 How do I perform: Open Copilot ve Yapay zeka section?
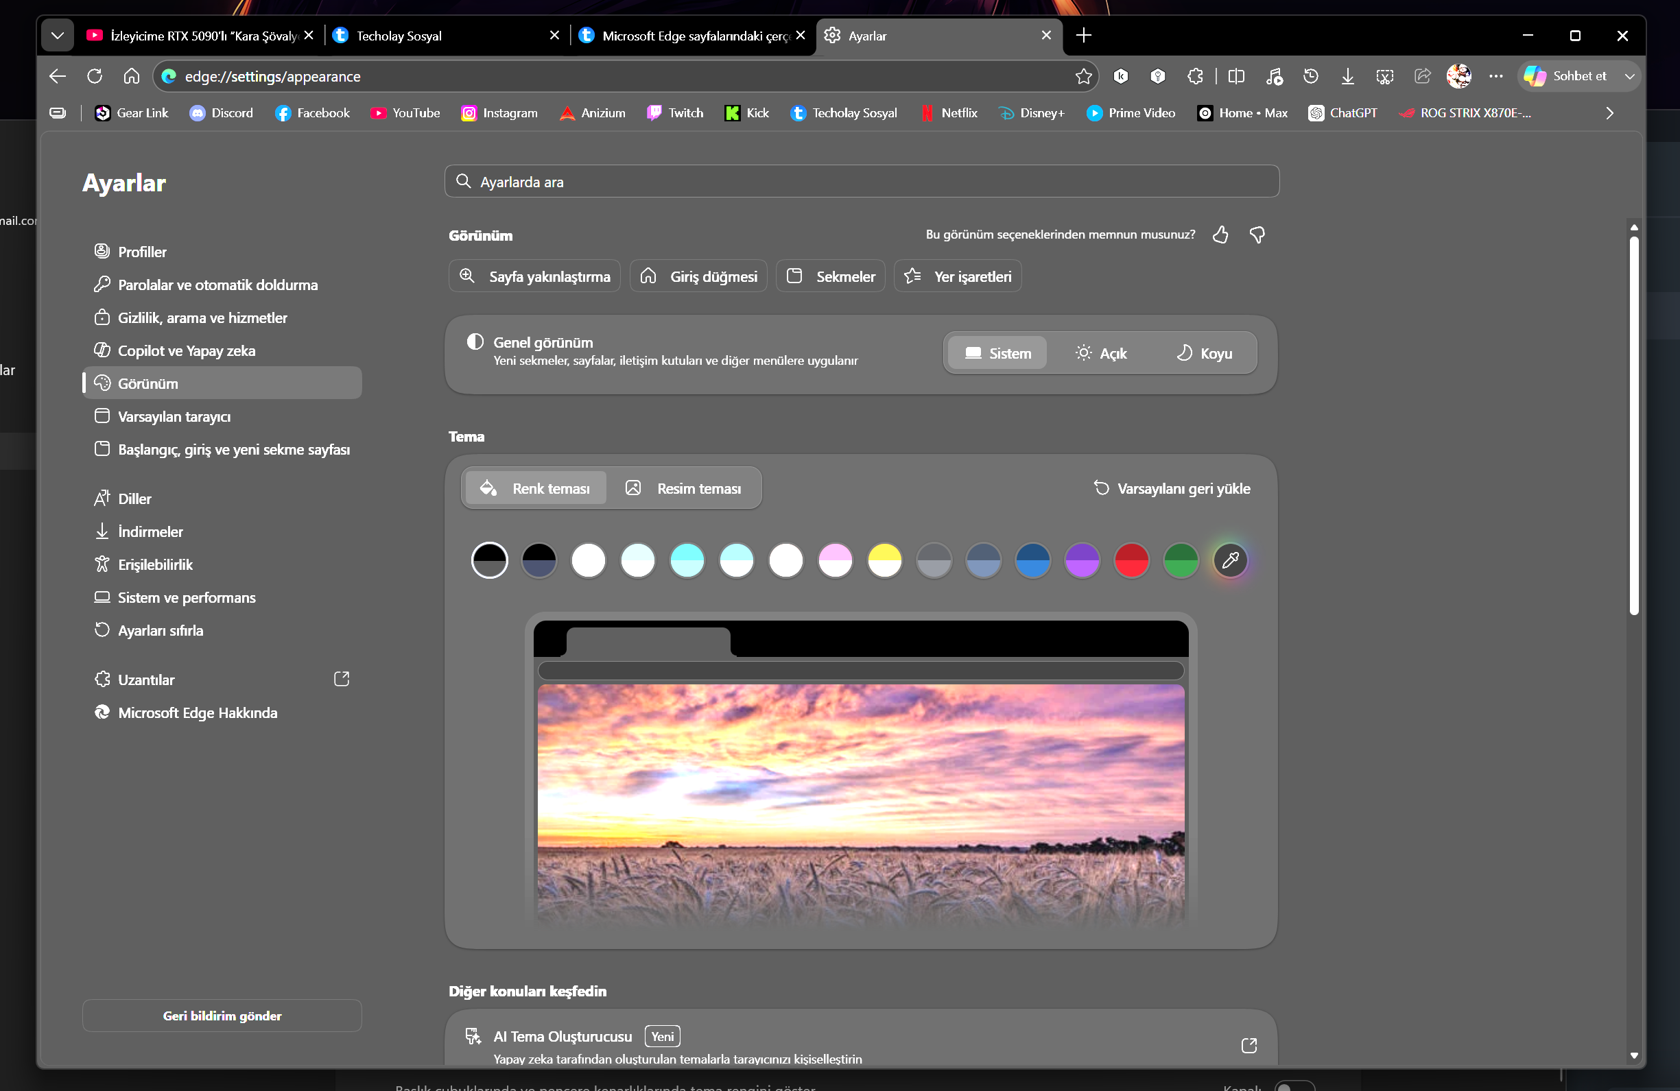coord(222,350)
